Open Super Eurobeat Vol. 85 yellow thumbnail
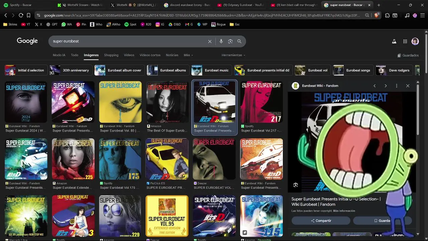 pyautogui.click(x=120, y=102)
